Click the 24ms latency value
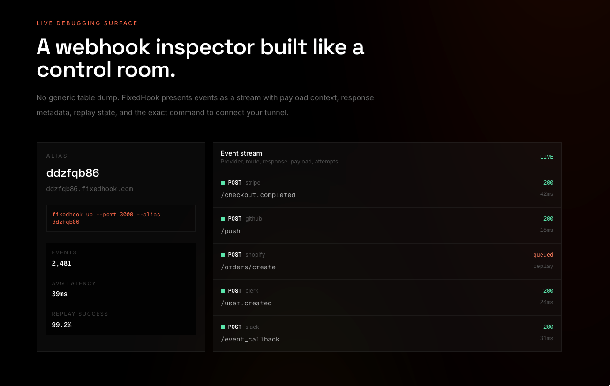This screenshot has width=610, height=386. pos(547,302)
